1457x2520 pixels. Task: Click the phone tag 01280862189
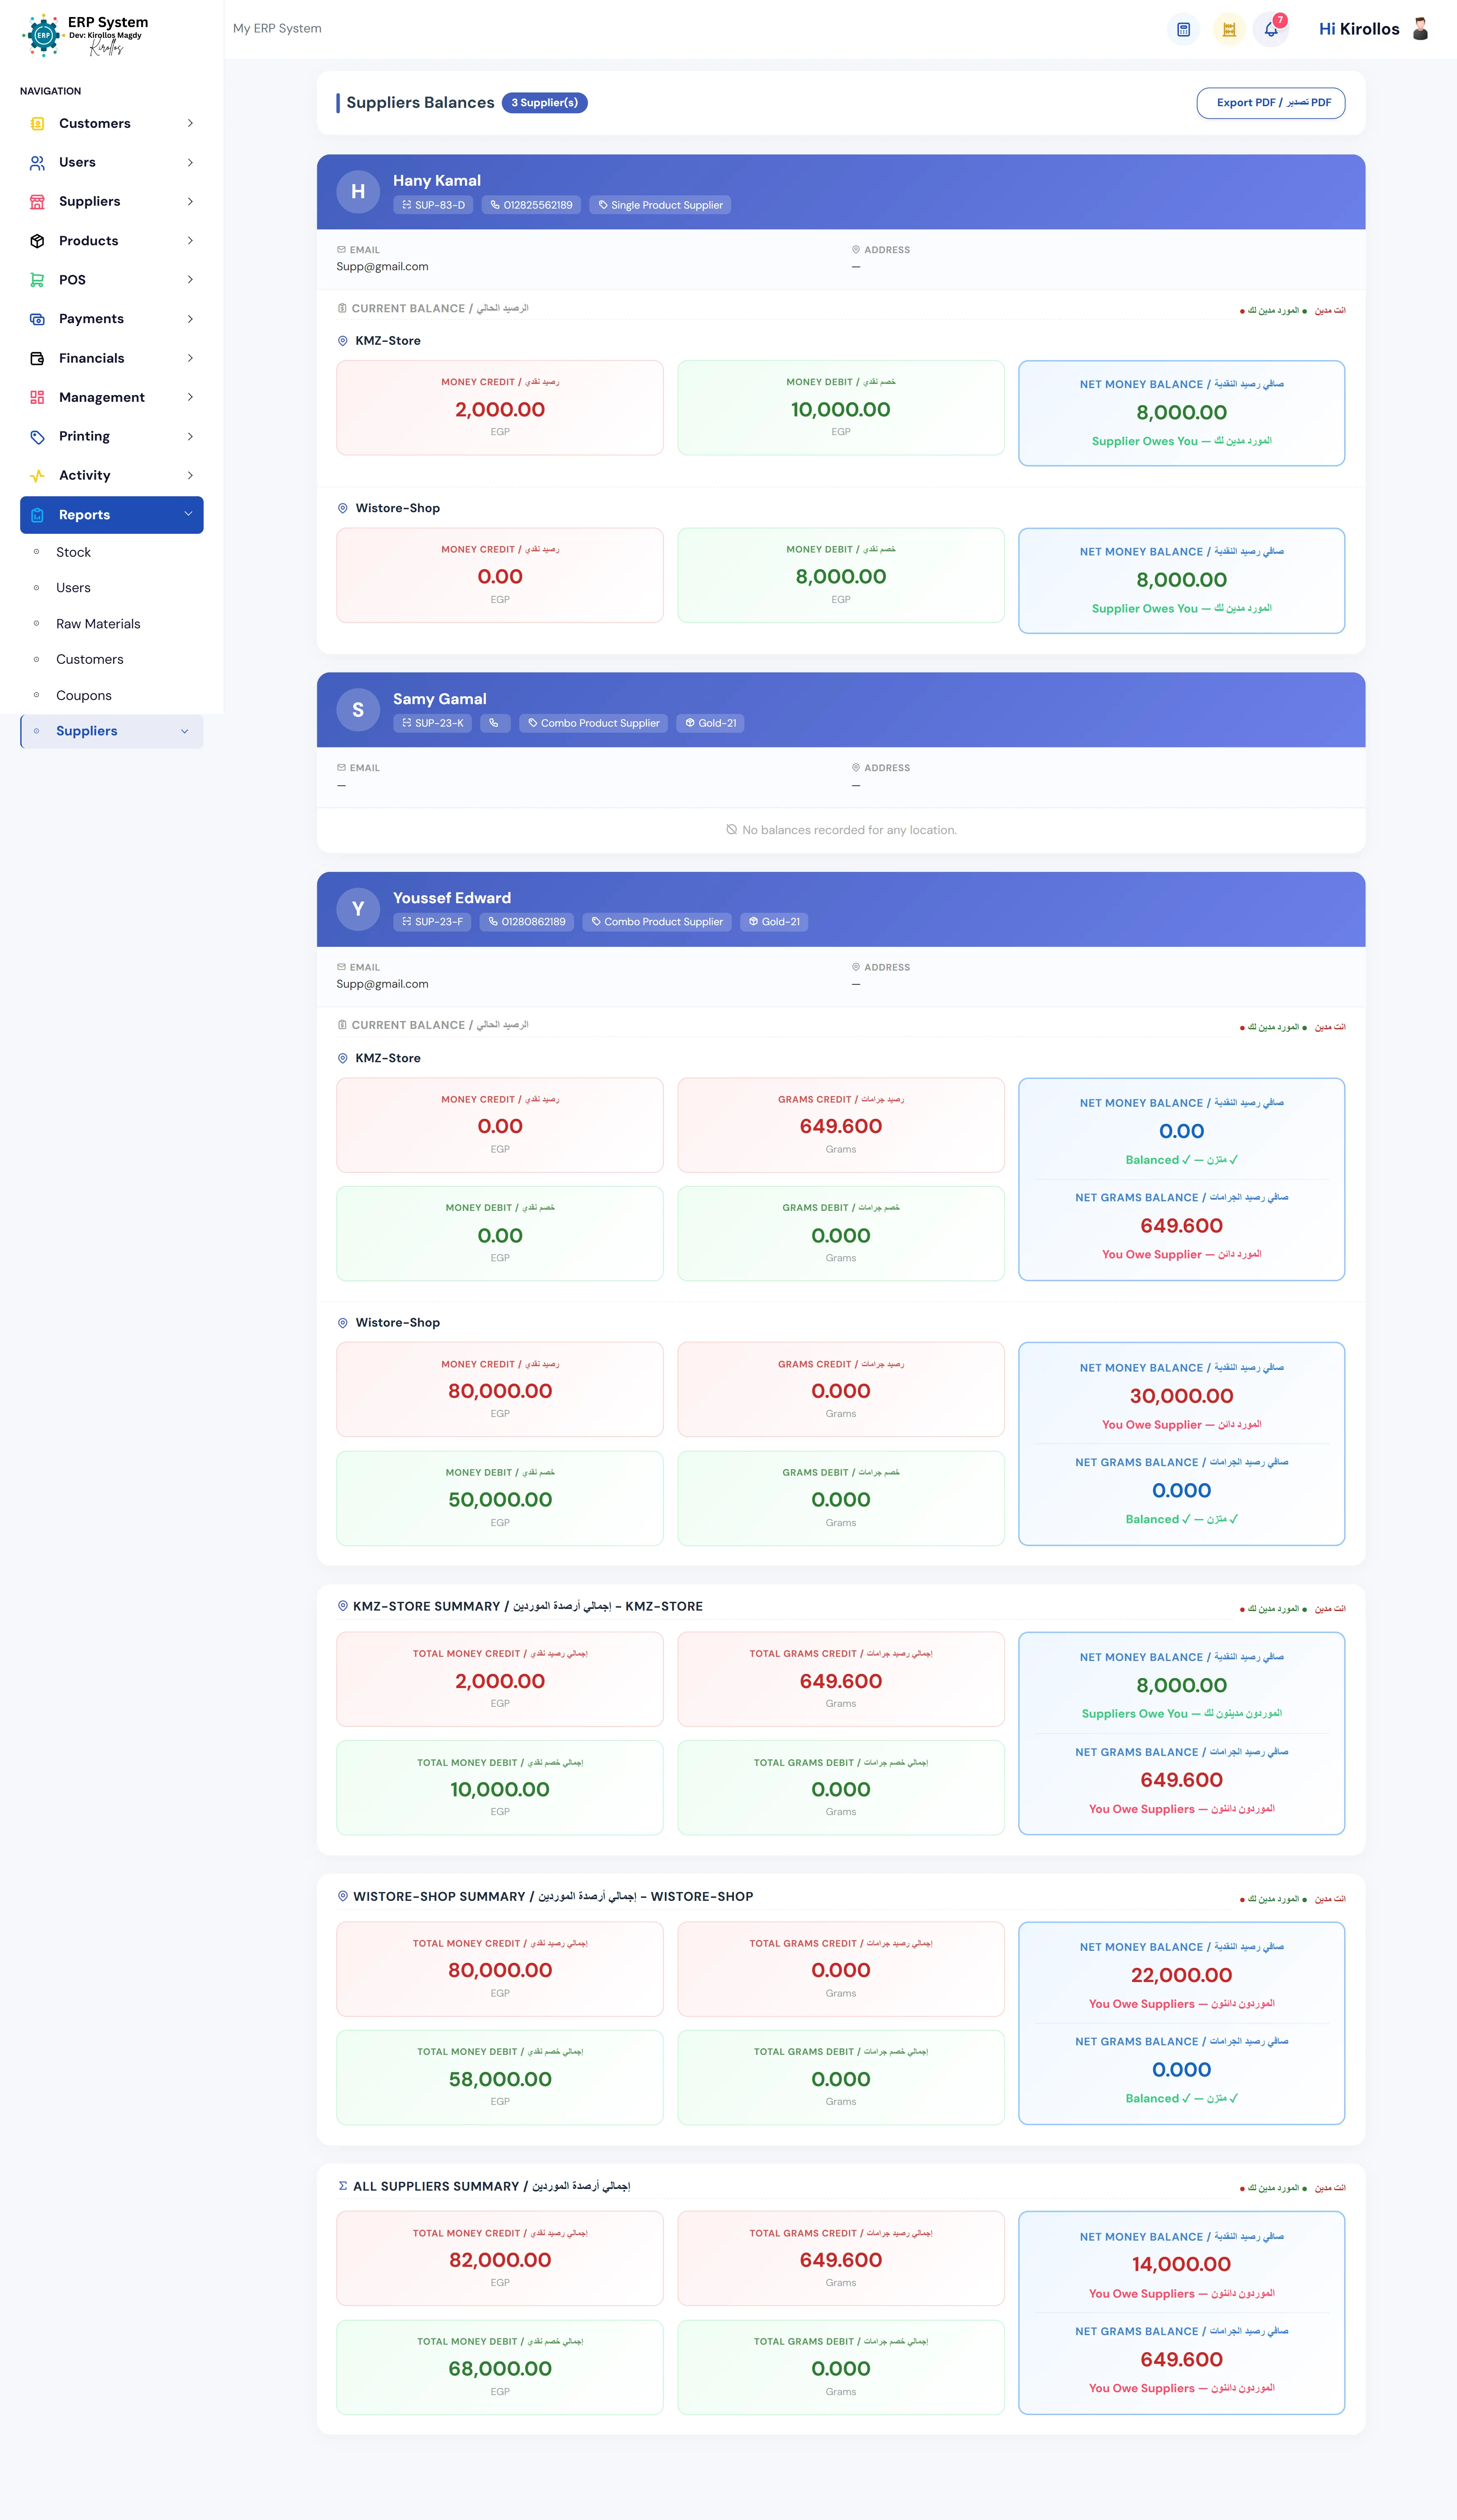point(527,922)
